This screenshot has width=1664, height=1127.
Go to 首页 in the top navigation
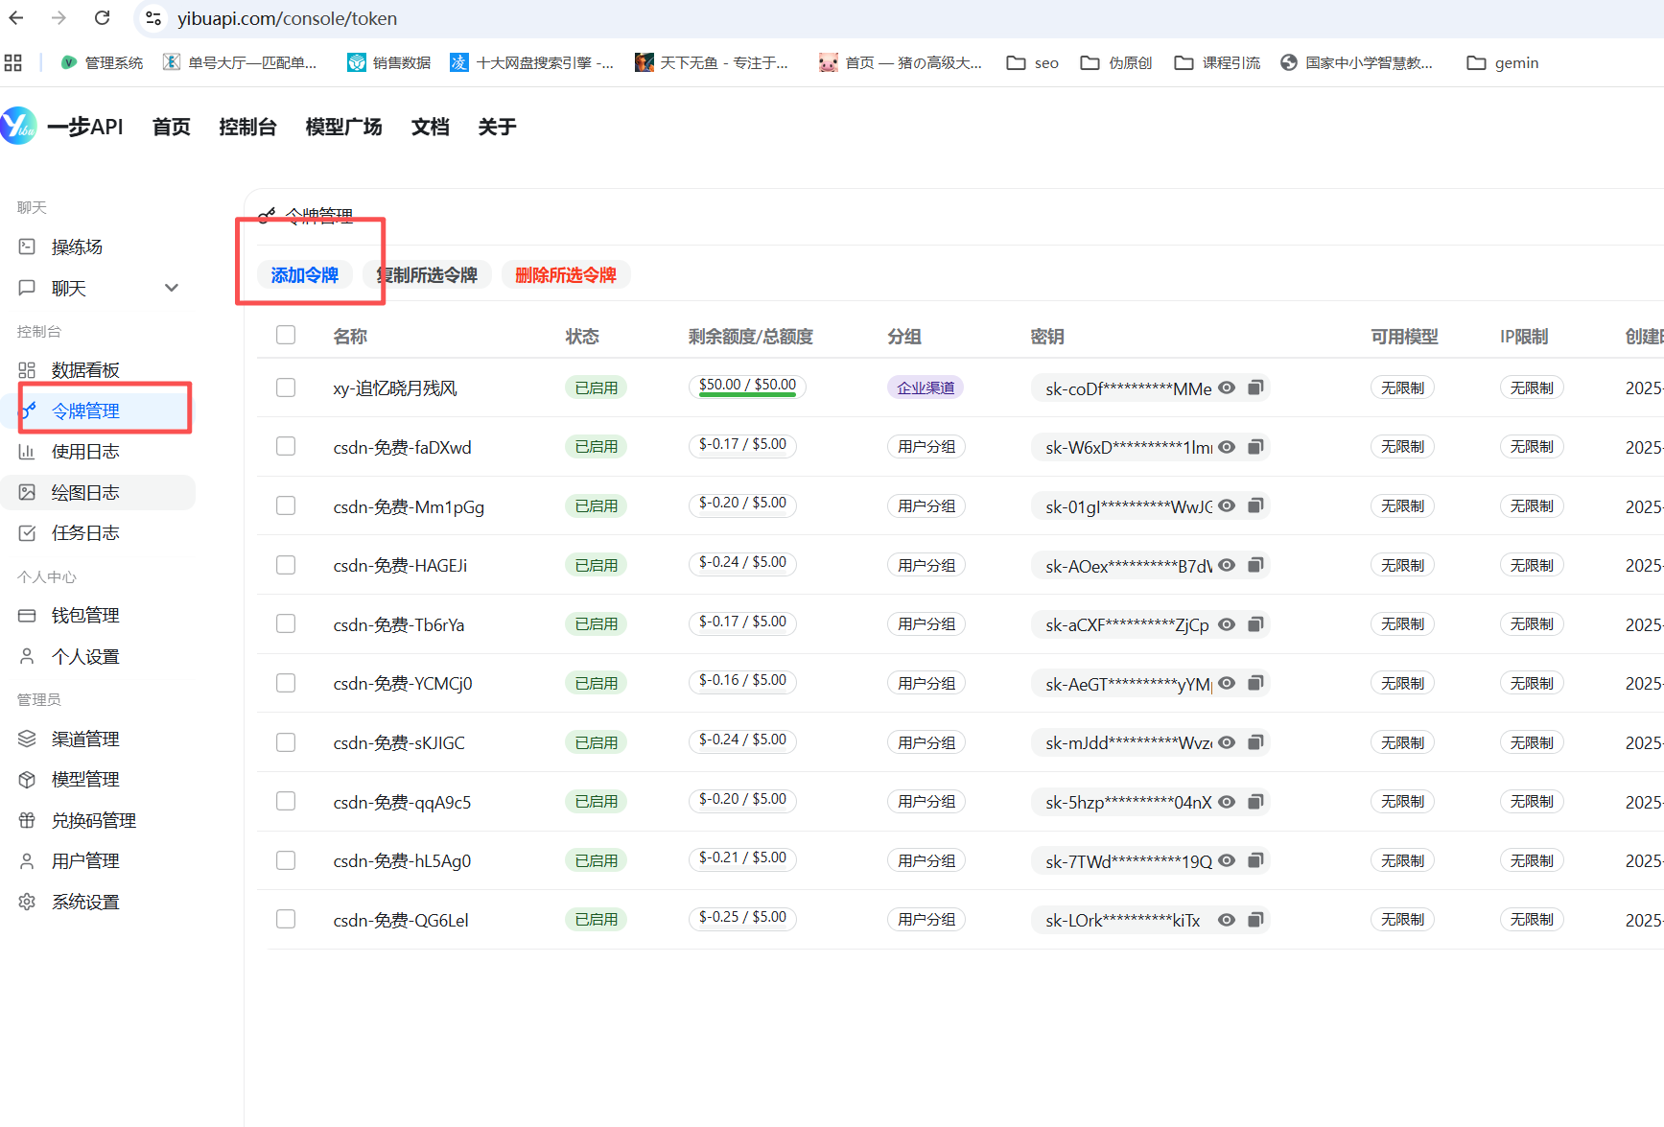pos(172,127)
